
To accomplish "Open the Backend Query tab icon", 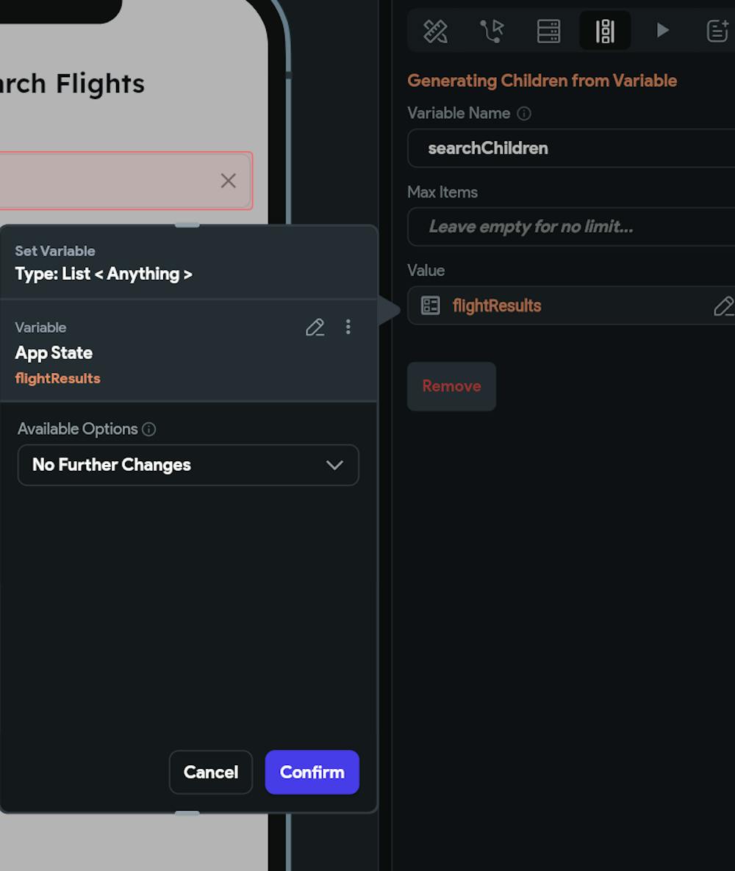I will [548, 31].
